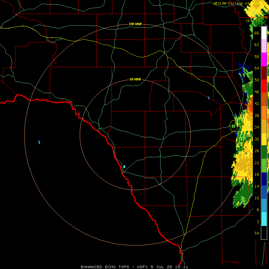Click the "5 JUL 25 15:11" timestamp

tap(169, 267)
